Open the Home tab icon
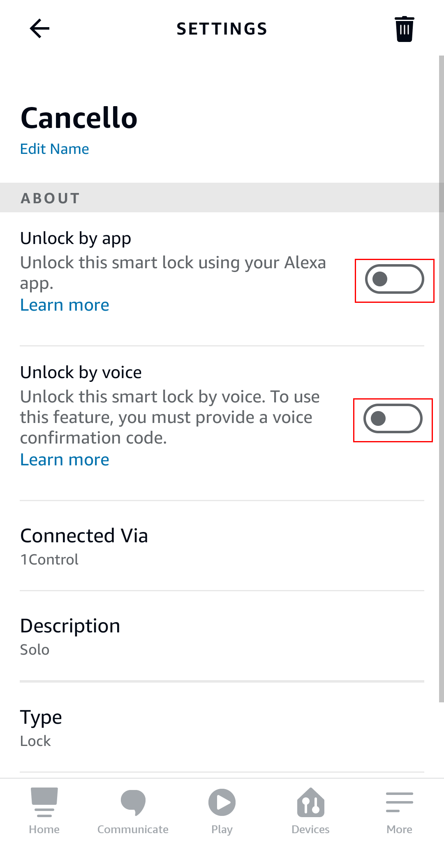Image resolution: width=444 pixels, height=848 pixels. (x=44, y=802)
